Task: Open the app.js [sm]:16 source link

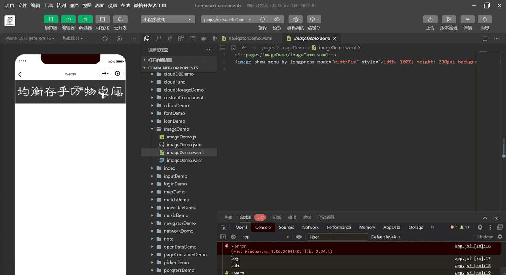Action: point(472,246)
